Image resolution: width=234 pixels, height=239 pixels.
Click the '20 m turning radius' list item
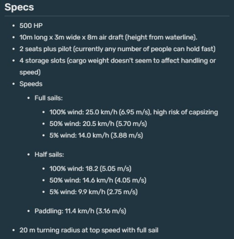point(89,230)
